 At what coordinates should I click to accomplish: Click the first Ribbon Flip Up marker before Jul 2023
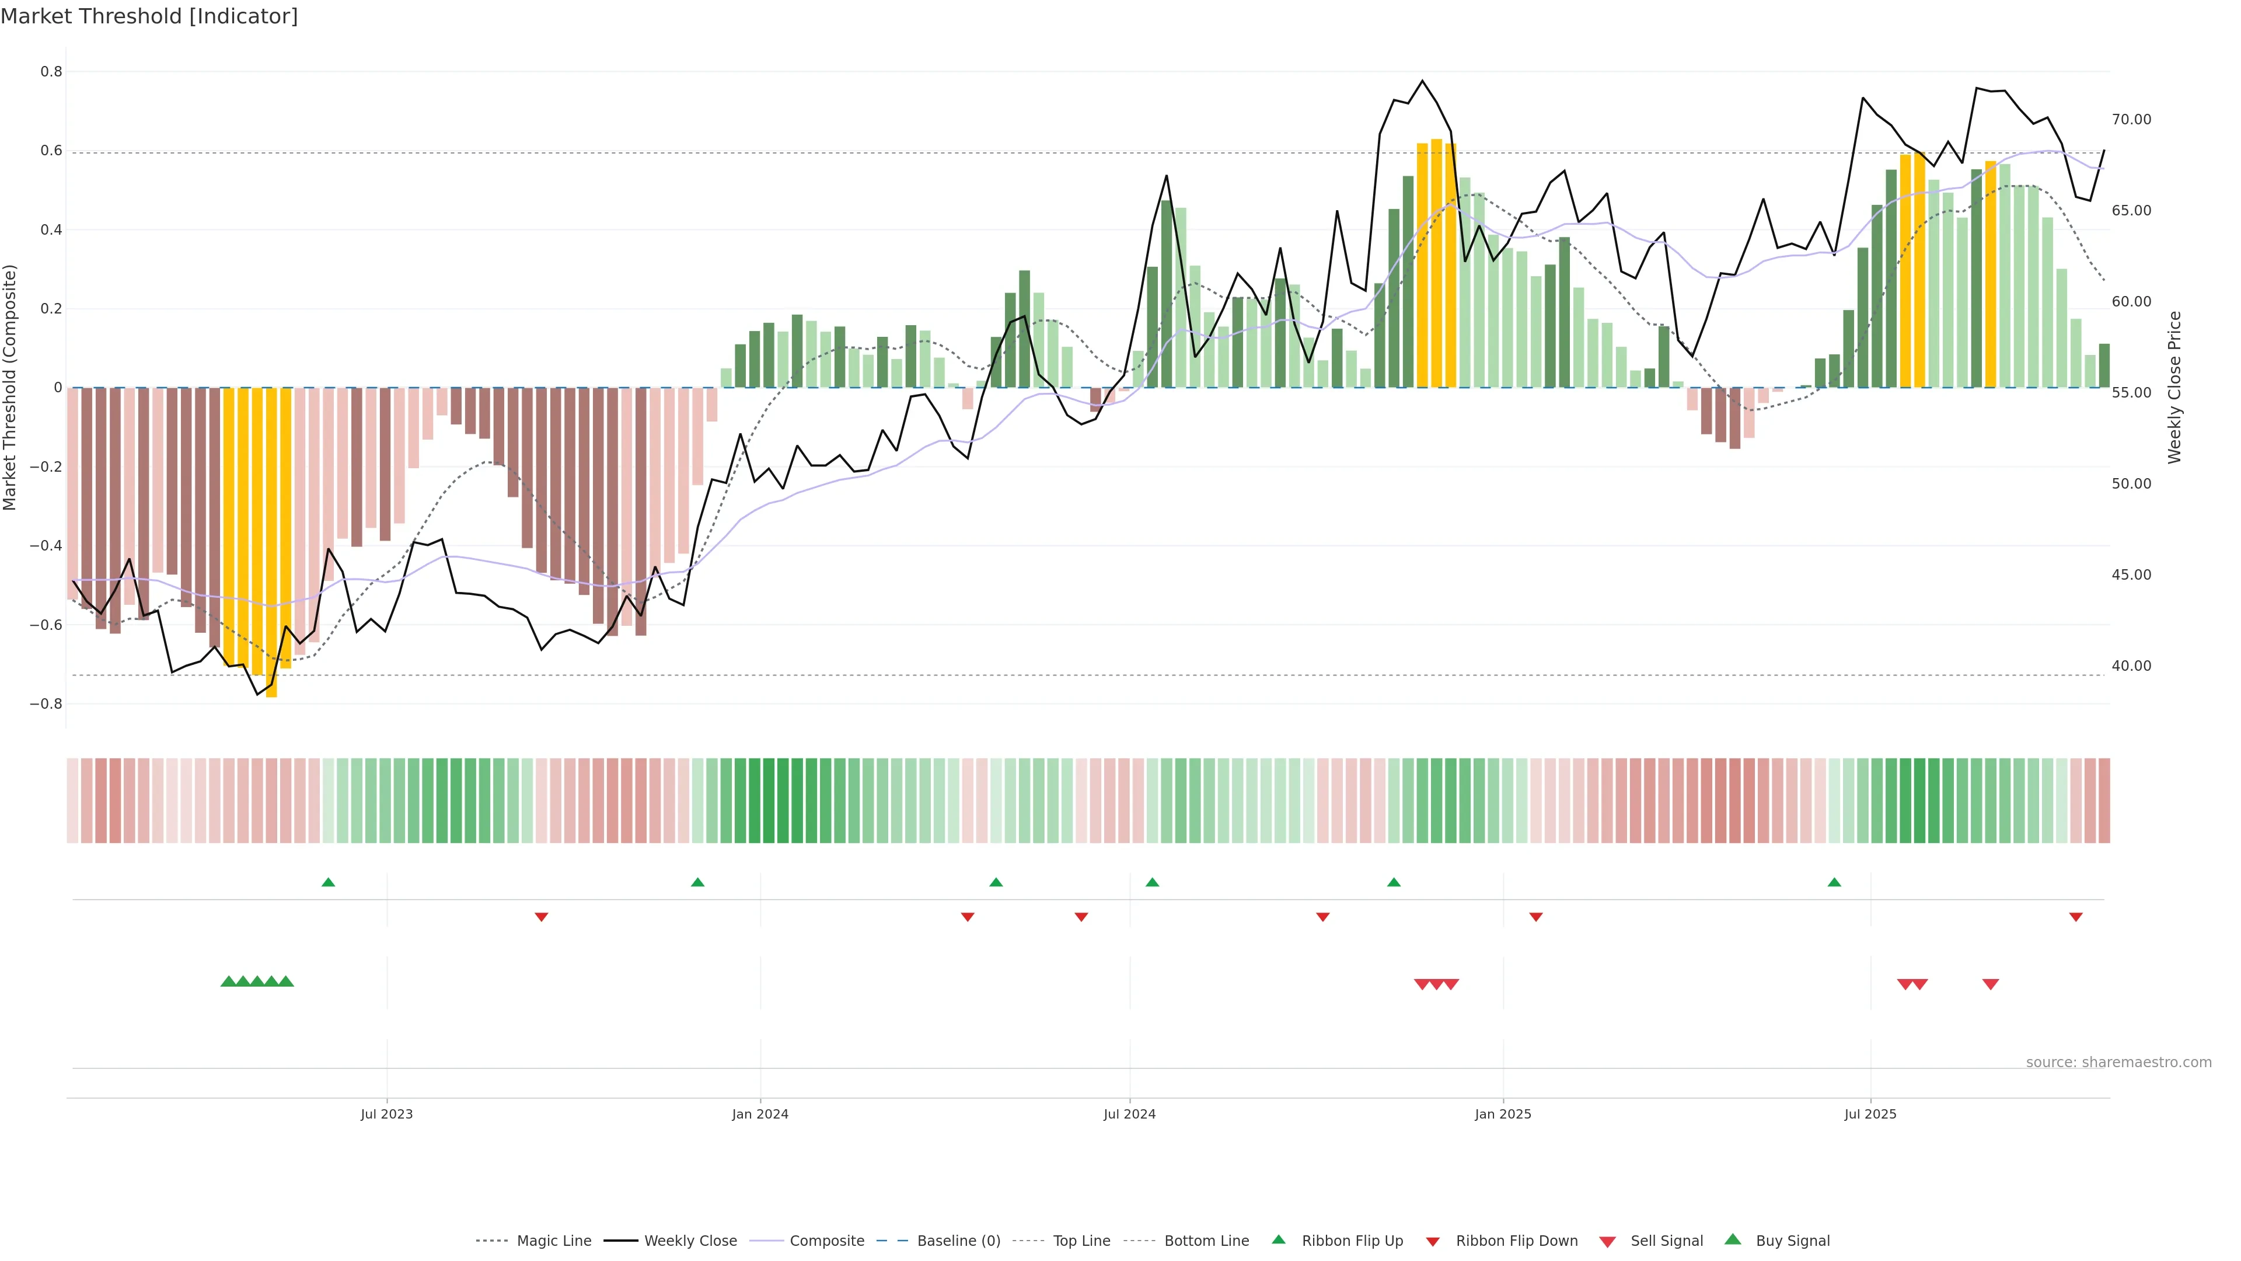point(328,883)
